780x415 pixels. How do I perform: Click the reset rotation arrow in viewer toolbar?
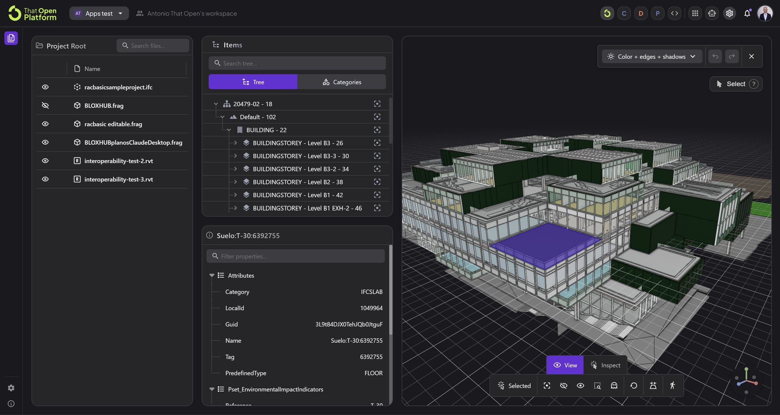click(x=634, y=386)
